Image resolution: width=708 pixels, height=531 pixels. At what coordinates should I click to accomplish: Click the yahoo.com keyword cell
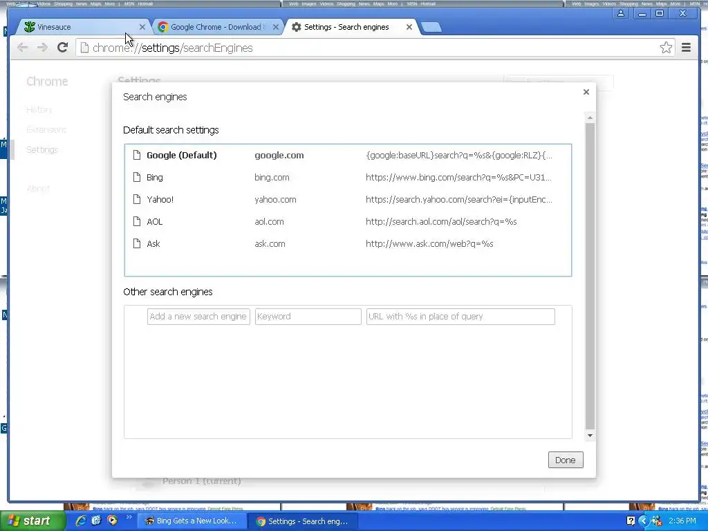275,200
